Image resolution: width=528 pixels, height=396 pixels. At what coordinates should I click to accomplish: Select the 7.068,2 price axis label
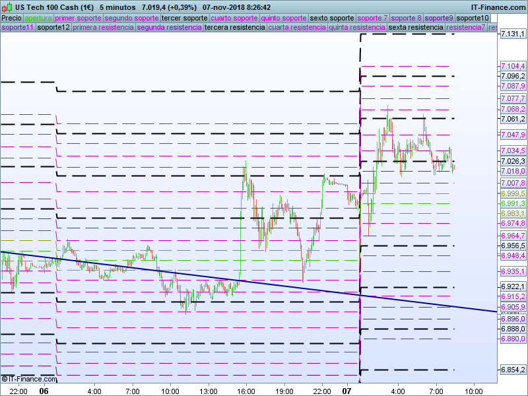[x=513, y=109]
